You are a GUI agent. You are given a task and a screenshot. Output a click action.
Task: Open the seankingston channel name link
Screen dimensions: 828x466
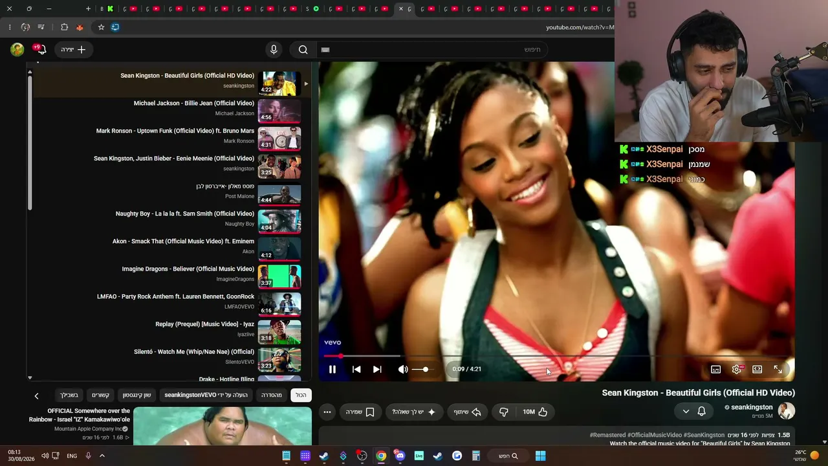coord(752,407)
